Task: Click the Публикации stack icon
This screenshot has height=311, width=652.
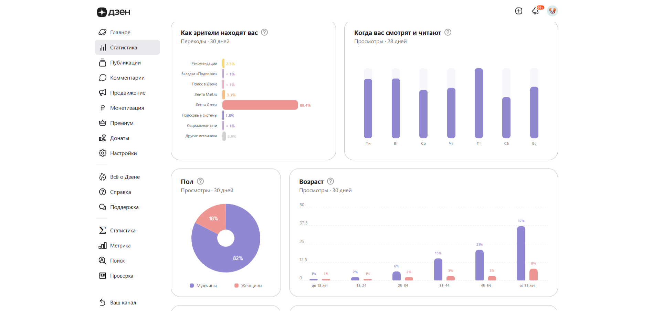Action: point(103,62)
